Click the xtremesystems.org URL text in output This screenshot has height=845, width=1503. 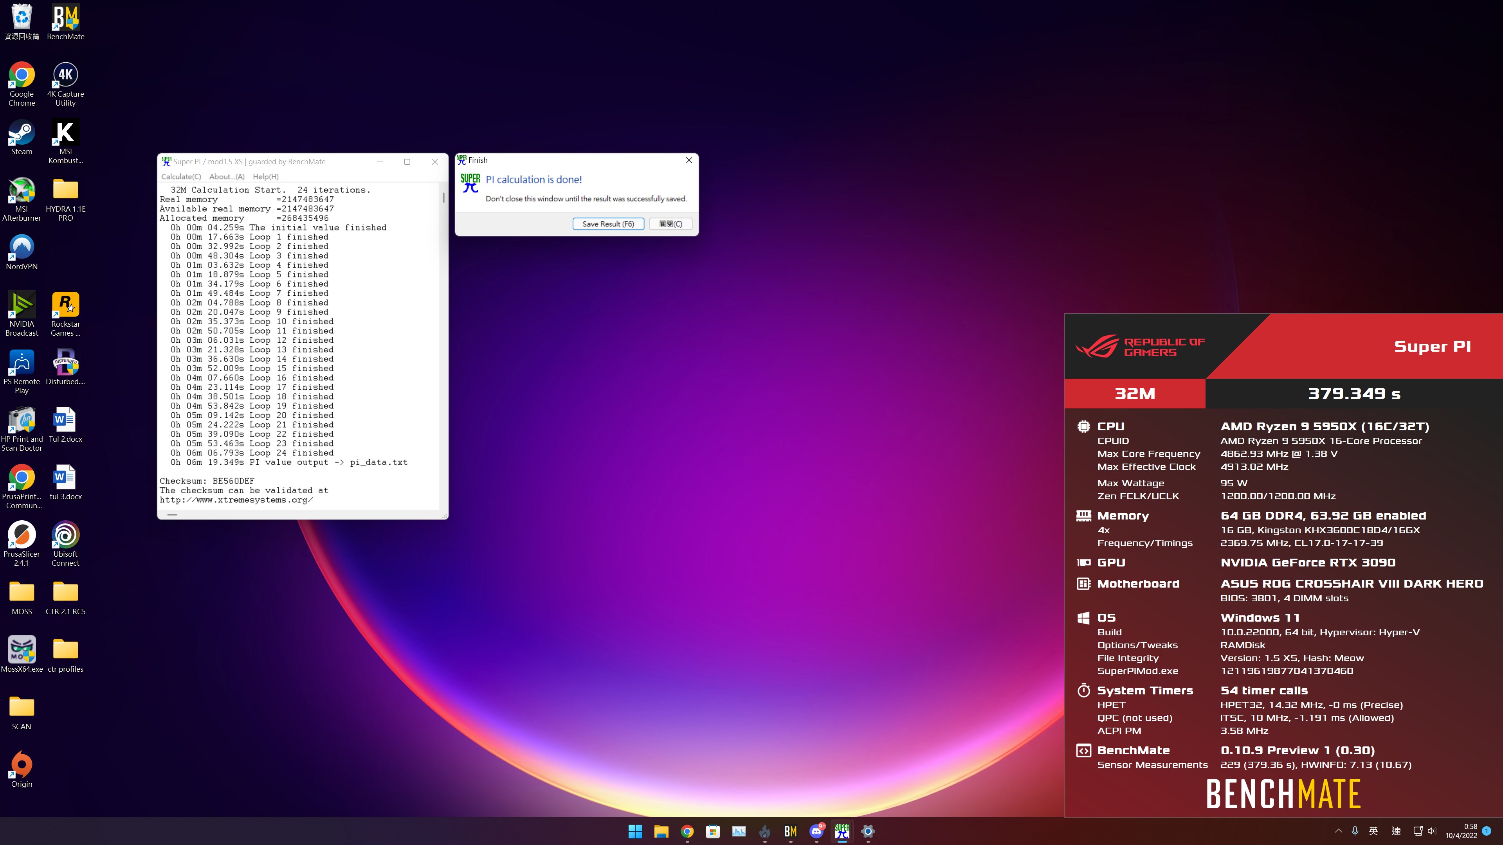coord(236,500)
